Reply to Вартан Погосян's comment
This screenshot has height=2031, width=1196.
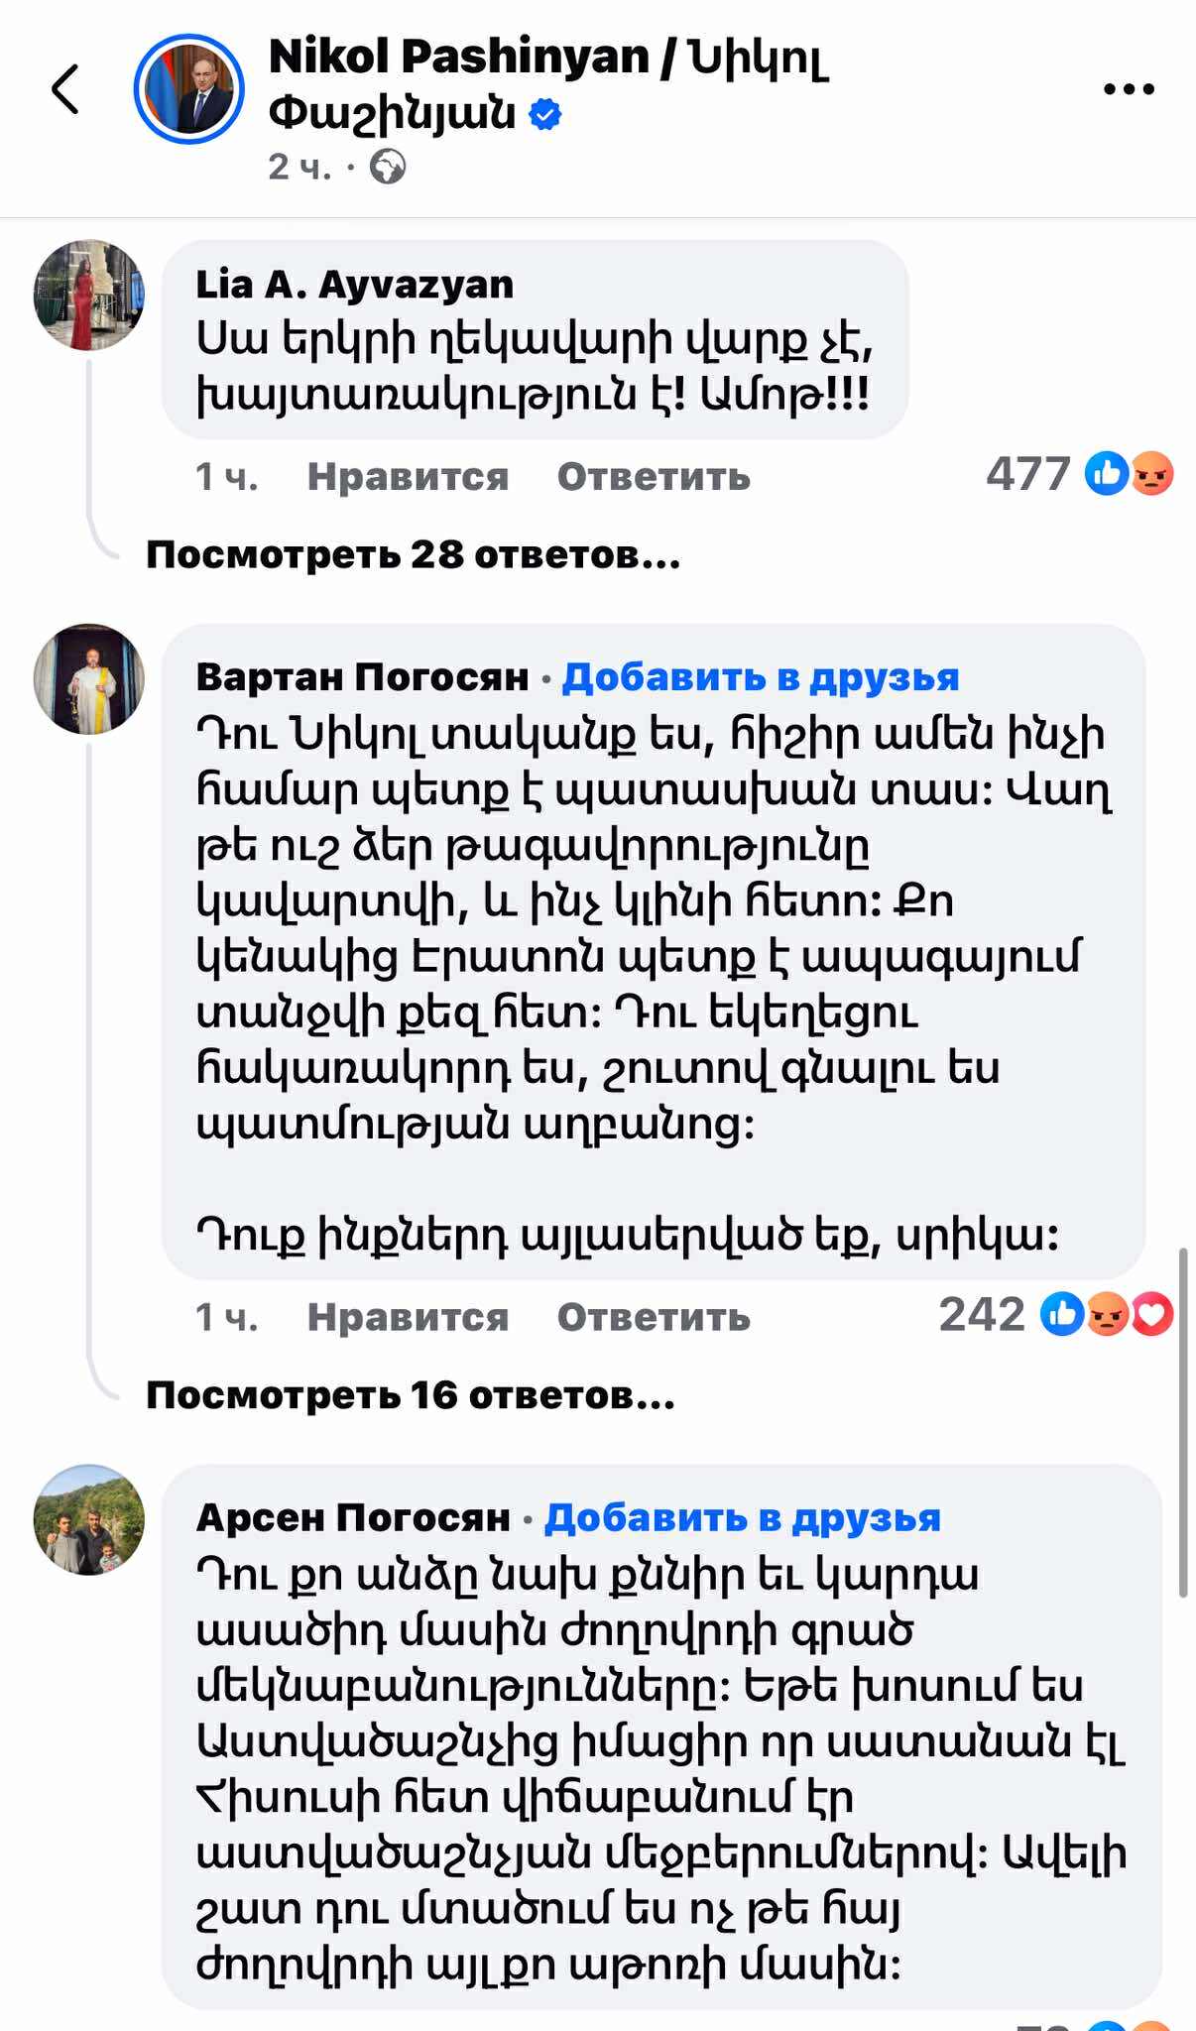point(654,1317)
